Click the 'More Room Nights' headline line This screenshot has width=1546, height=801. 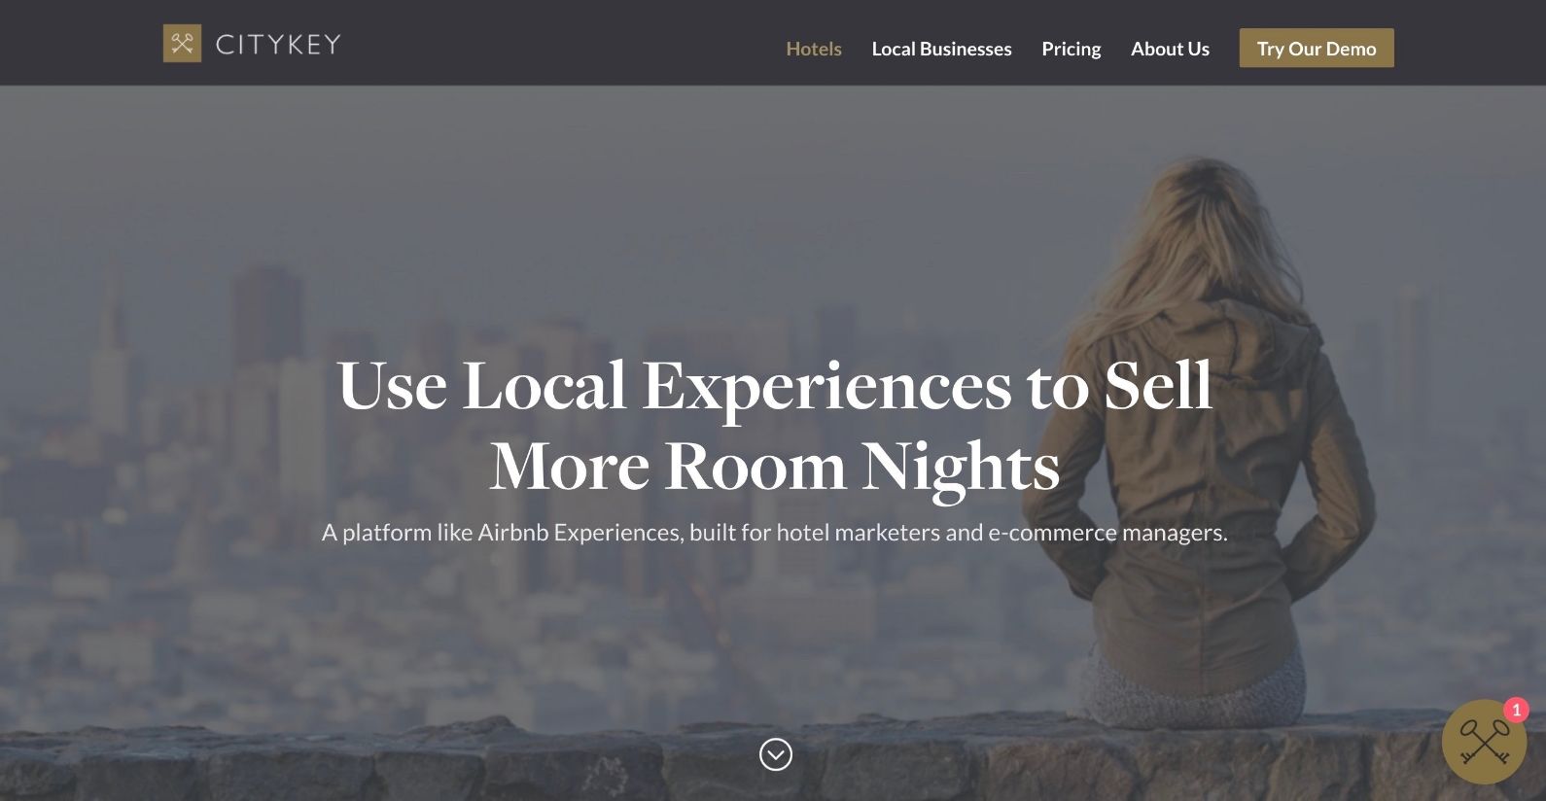tap(775, 467)
